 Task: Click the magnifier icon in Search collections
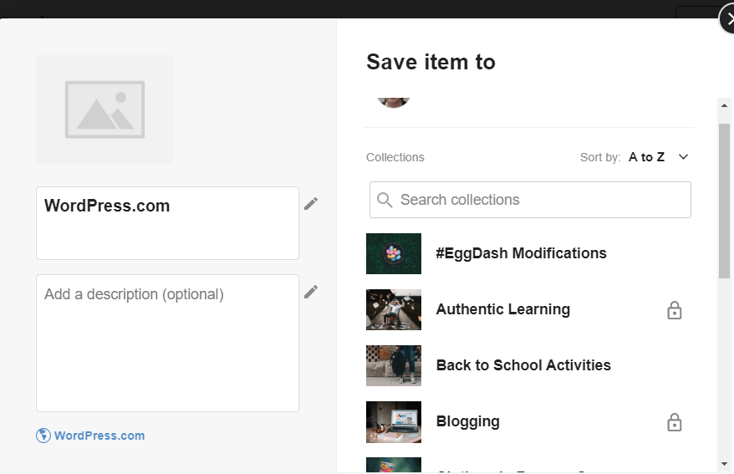[x=385, y=200]
